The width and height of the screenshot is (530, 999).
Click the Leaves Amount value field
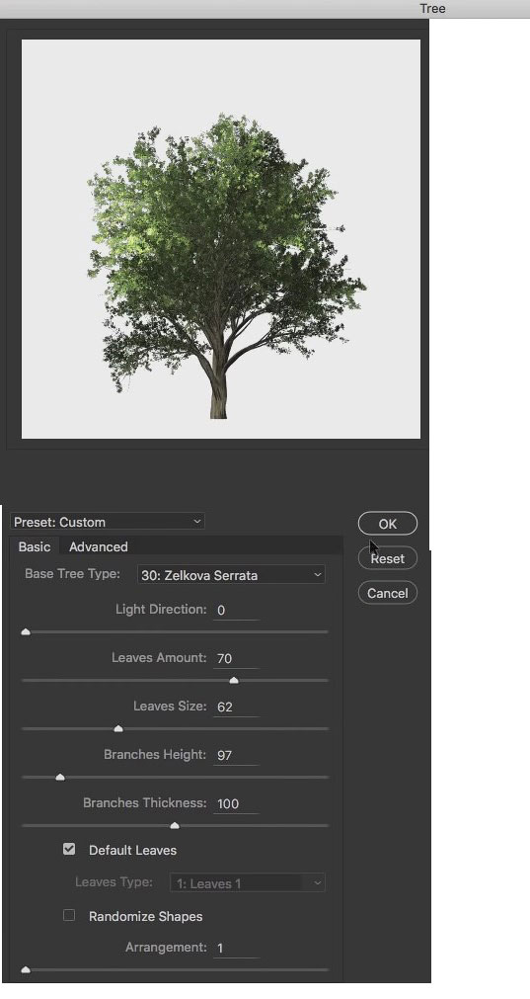click(x=236, y=658)
